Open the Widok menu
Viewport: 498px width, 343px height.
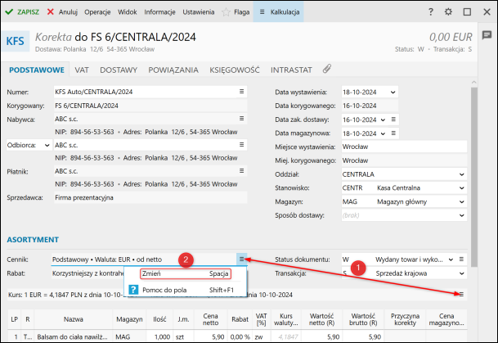click(x=127, y=12)
